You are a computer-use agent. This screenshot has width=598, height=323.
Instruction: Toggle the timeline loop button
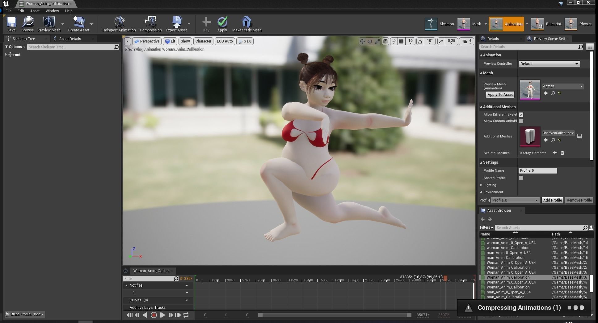pos(186,315)
